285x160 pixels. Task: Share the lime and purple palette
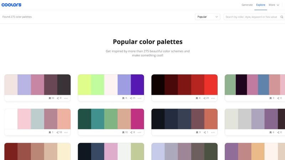click(x=131, y=98)
